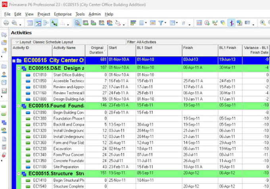Select activity EC1230 Excavation
This screenshot has height=189, width=270.
click(x=145, y=148)
